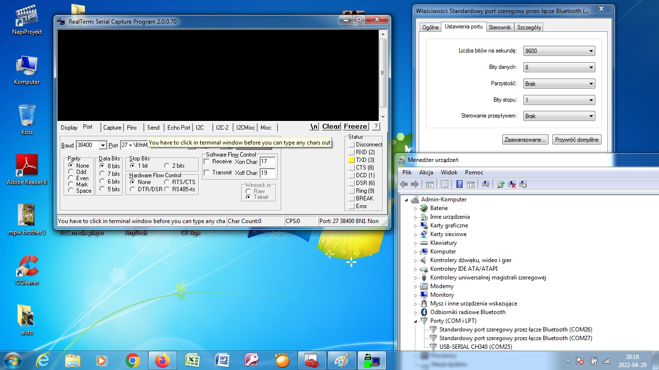Click the \n newline button in RealTerm
Screen dimensions: 659x370
point(314,126)
